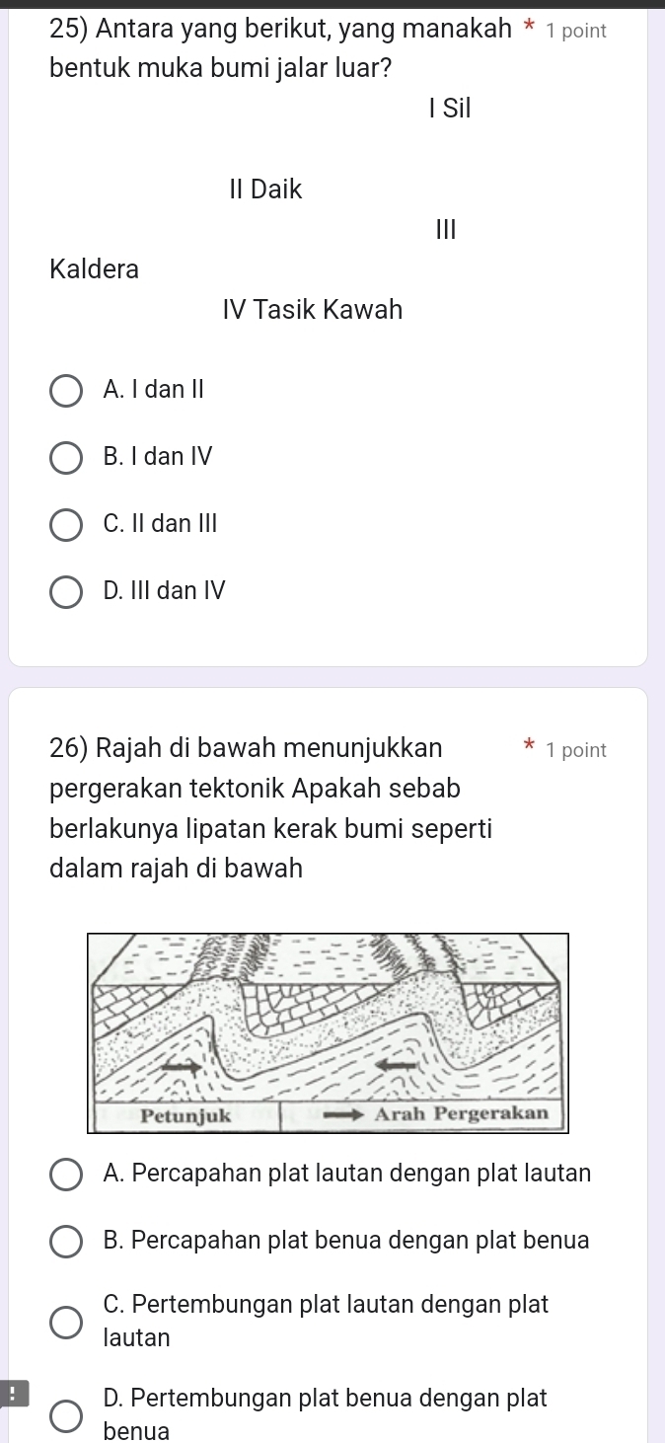Click the statement text "IV Tasik Kawah"
Image resolution: width=665 pixels, height=1443 pixels.
(x=313, y=310)
